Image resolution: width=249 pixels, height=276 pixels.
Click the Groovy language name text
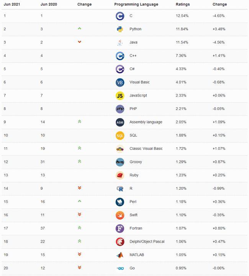coord(136,162)
